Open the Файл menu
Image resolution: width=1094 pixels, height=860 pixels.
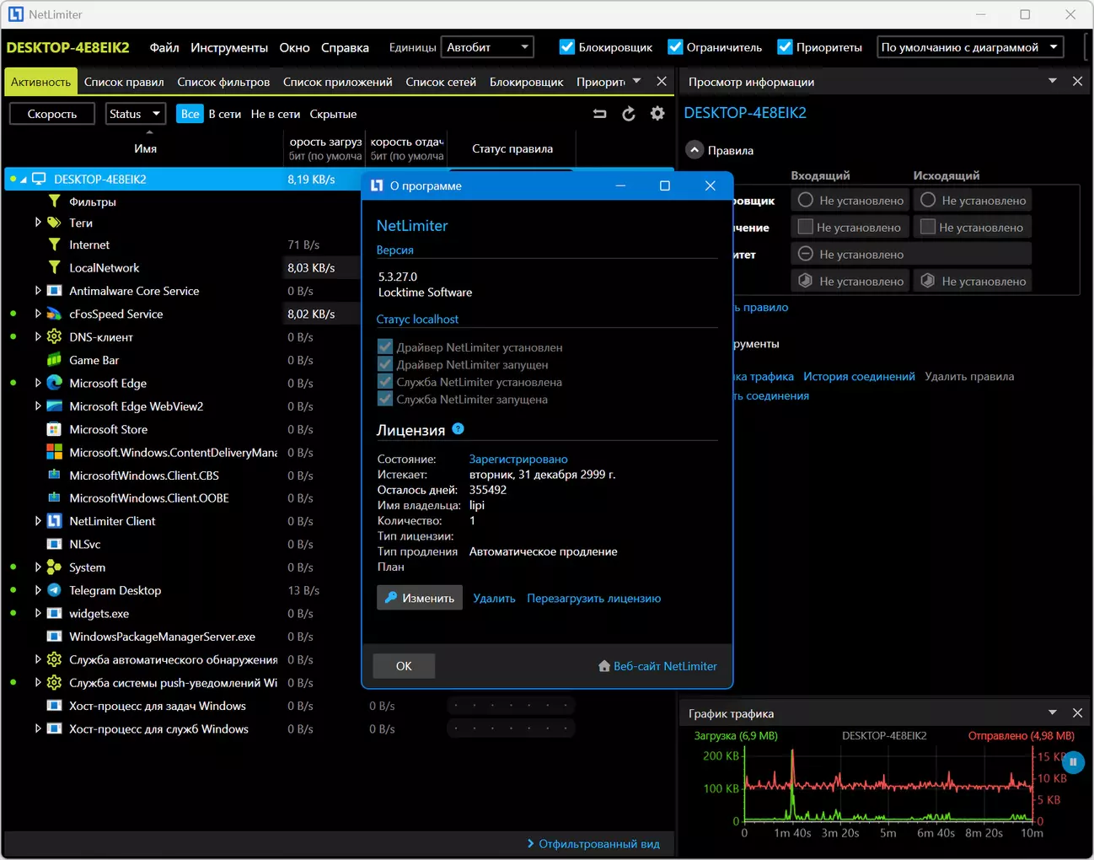point(164,48)
